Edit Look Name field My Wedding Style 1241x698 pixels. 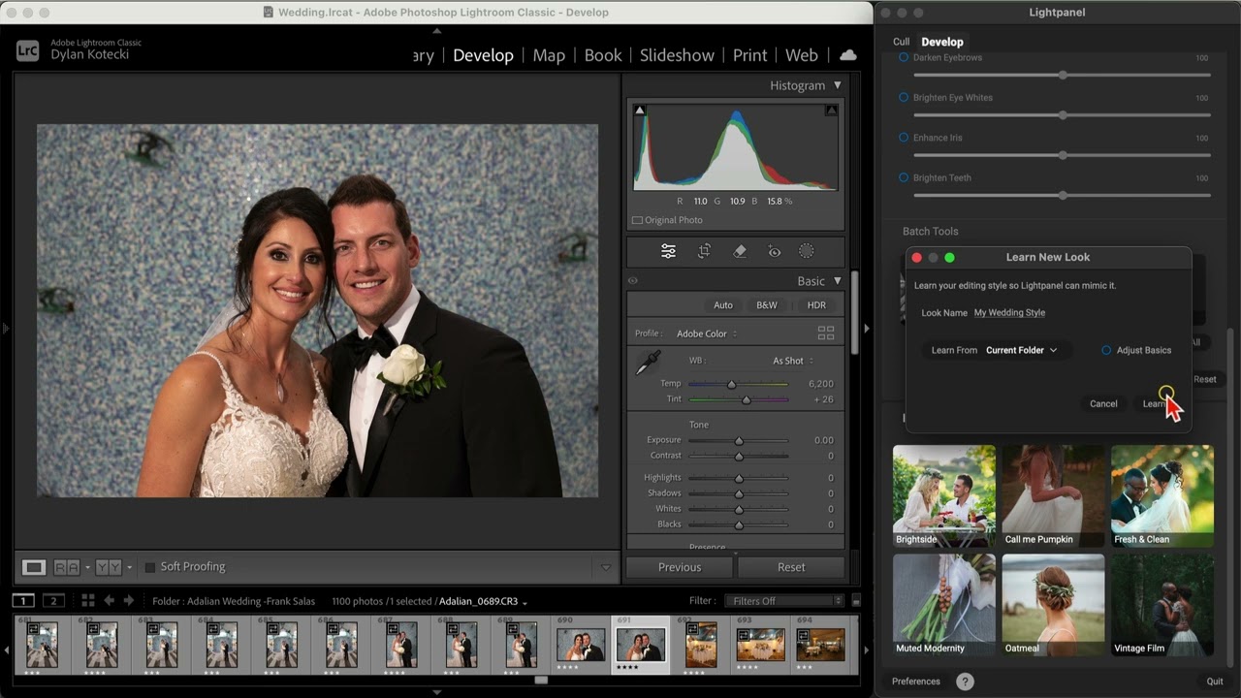click(1009, 312)
